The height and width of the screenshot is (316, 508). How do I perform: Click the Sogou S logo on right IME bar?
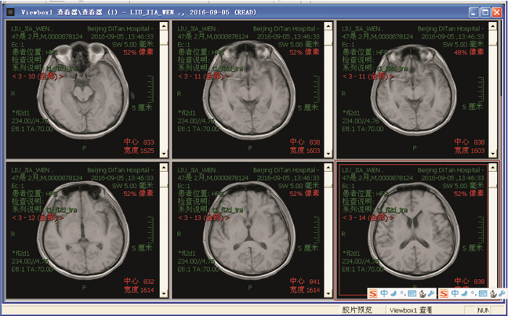(x=443, y=293)
